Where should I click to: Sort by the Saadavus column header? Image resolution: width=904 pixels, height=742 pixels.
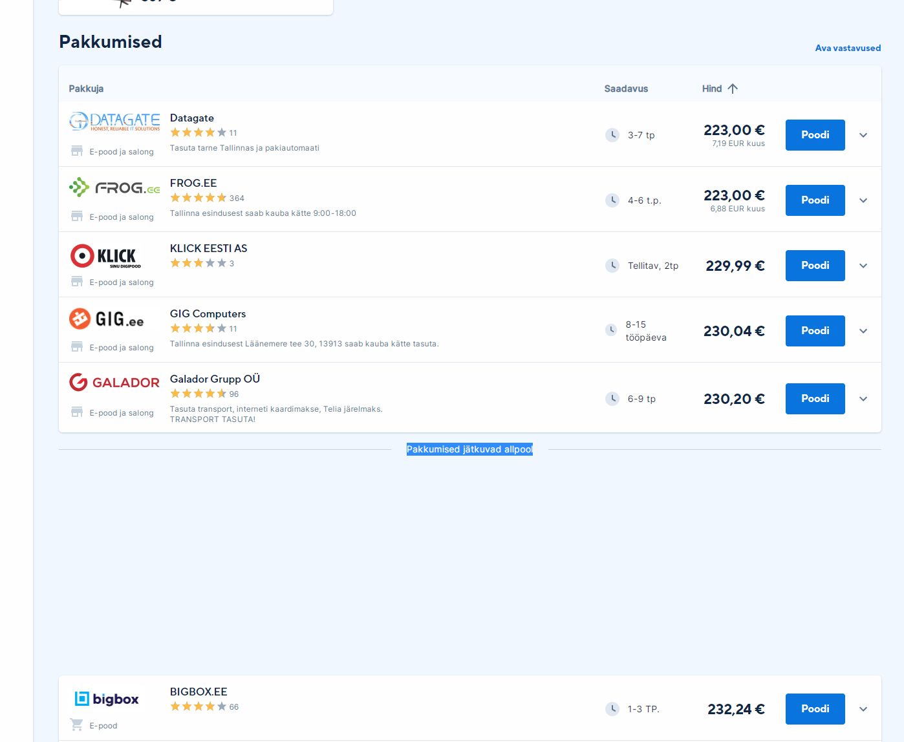pyautogui.click(x=626, y=89)
